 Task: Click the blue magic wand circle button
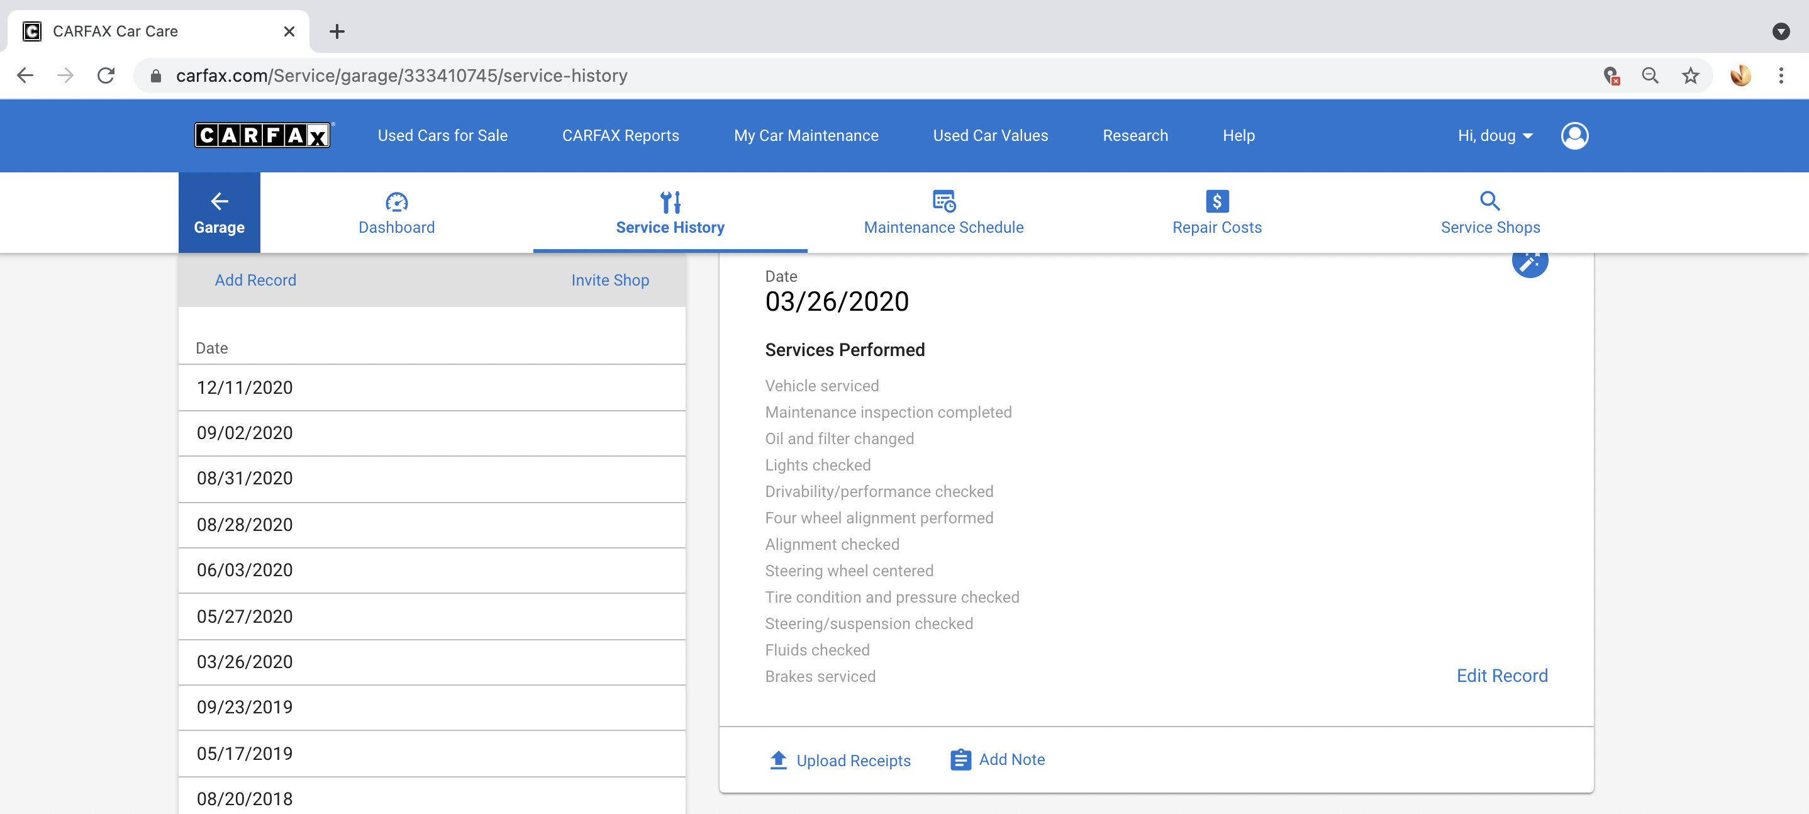point(1530,262)
